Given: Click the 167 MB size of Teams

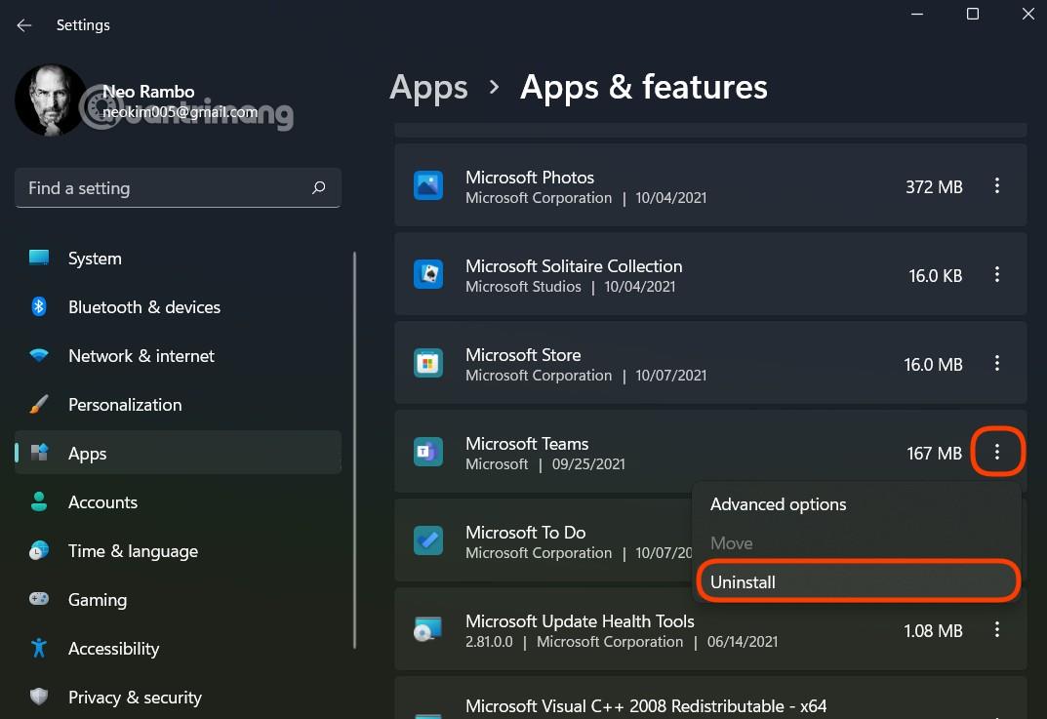Looking at the screenshot, I should [934, 454].
